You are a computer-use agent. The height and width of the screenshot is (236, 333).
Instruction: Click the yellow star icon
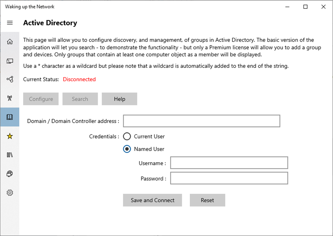(10, 136)
